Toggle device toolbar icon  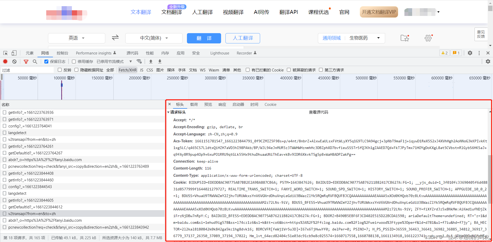[x=14, y=53]
